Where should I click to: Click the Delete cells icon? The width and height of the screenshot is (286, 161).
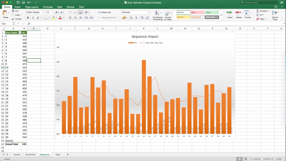coord(238,13)
